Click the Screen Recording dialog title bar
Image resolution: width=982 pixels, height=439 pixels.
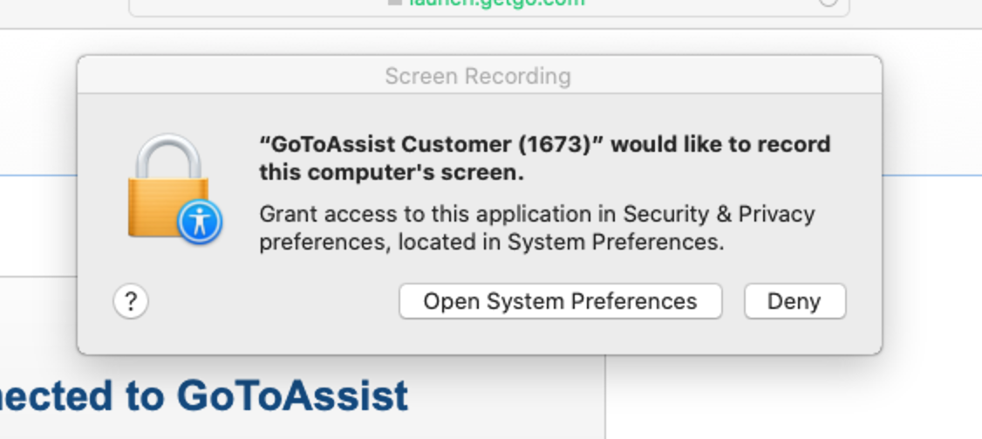(480, 76)
